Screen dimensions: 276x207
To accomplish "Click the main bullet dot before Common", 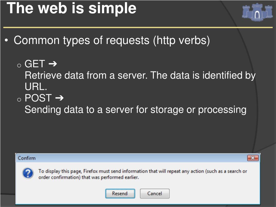I will pos(6,40).
